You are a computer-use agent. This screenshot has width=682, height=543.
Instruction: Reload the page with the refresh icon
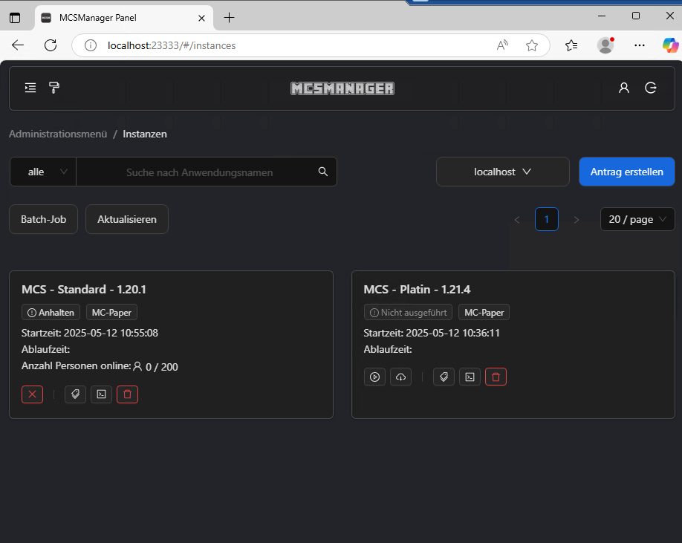51,45
